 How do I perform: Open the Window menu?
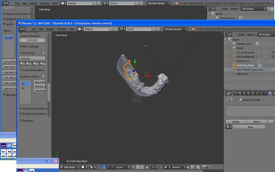click(62, 29)
